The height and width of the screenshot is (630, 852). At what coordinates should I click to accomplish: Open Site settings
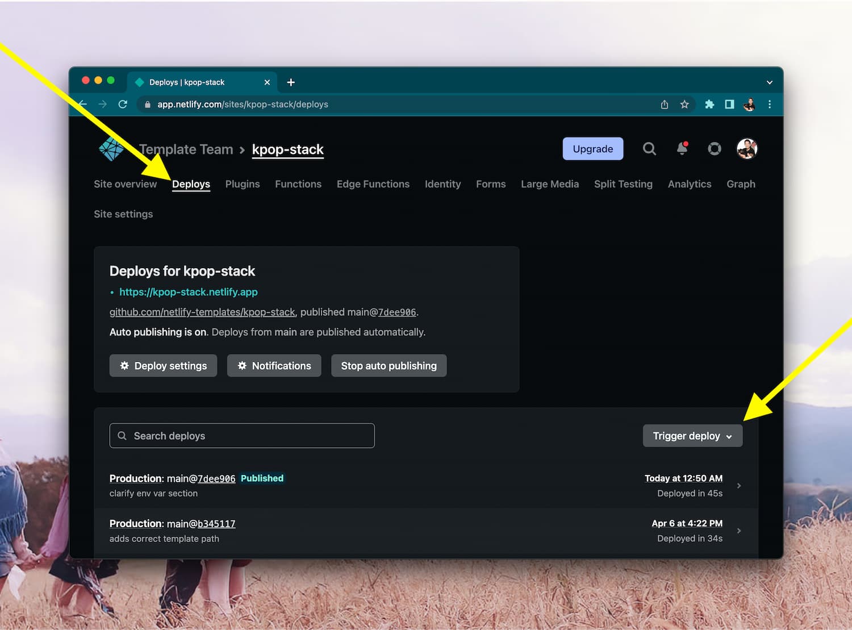(123, 214)
